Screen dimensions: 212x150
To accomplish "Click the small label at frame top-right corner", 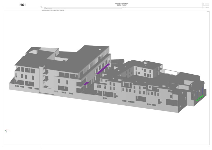I will 208,11.
